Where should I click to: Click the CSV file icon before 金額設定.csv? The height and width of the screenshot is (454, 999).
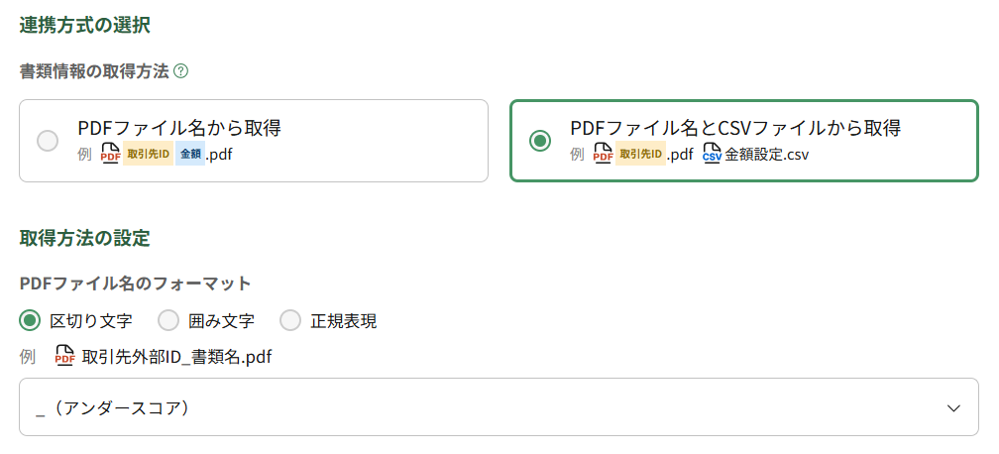tap(712, 155)
